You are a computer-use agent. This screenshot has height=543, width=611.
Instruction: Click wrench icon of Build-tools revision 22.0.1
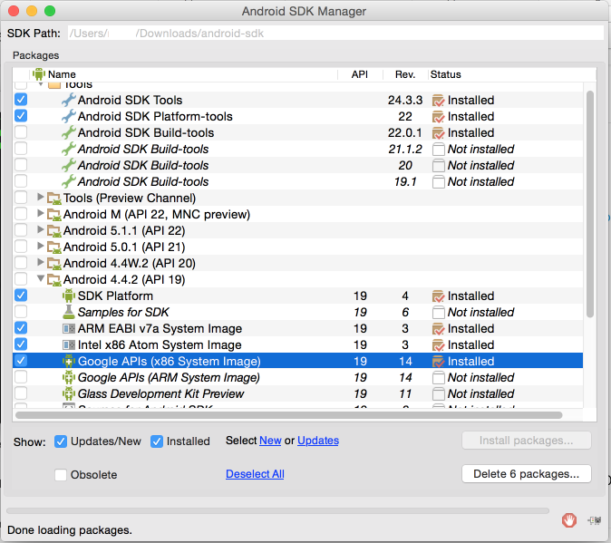click(69, 133)
